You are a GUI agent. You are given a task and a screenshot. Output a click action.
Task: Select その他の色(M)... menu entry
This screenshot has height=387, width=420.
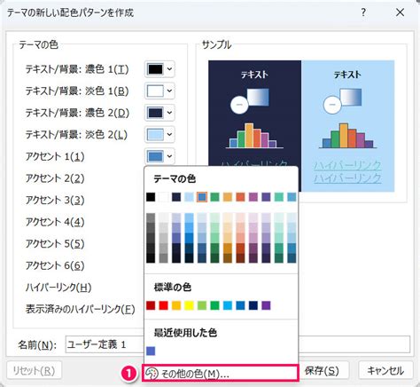pyautogui.click(x=221, y=374)
